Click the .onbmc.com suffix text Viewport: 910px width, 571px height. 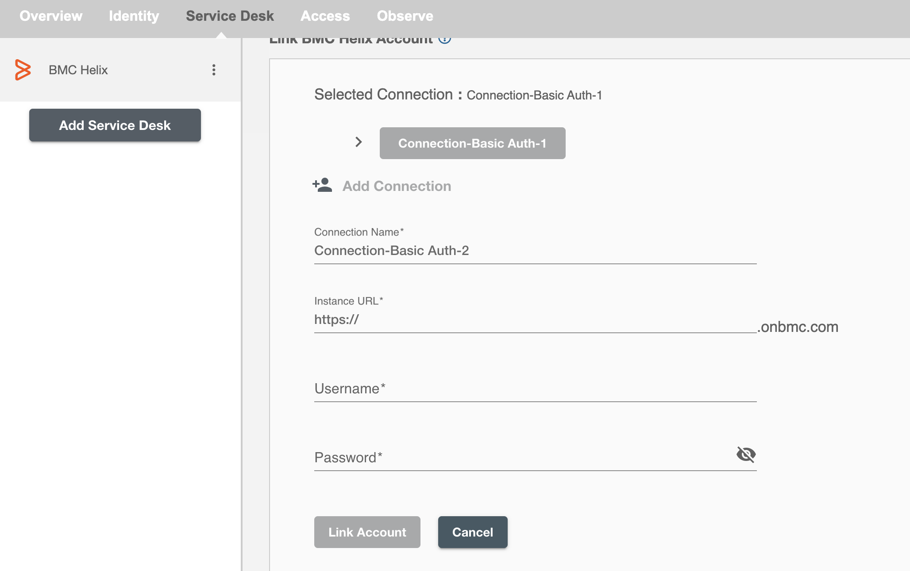[798, 327]
